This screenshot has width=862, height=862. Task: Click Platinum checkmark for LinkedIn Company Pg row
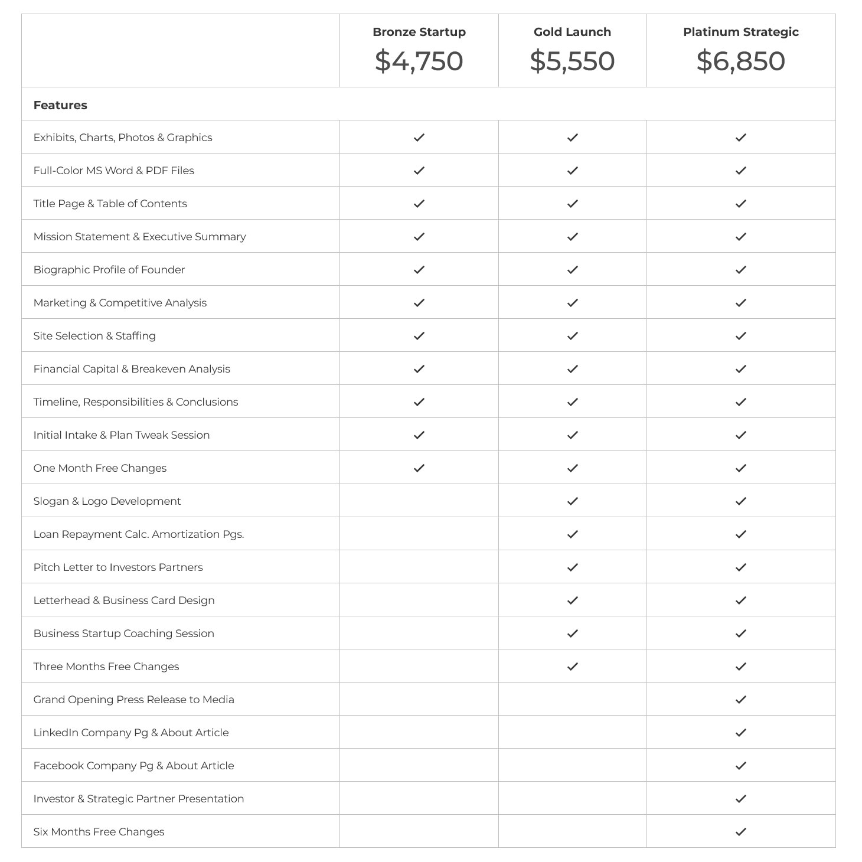[x=741, y=733]
